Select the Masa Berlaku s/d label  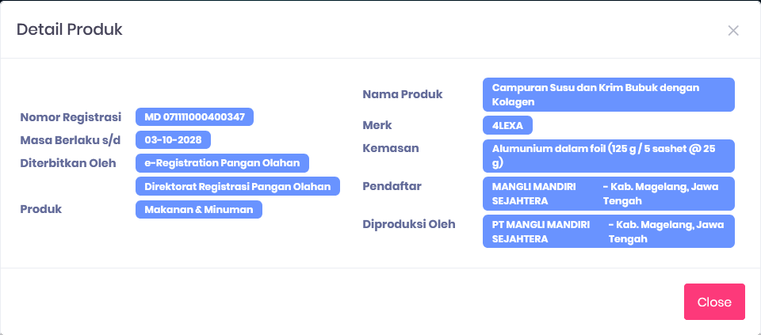(x=71, y=140)
